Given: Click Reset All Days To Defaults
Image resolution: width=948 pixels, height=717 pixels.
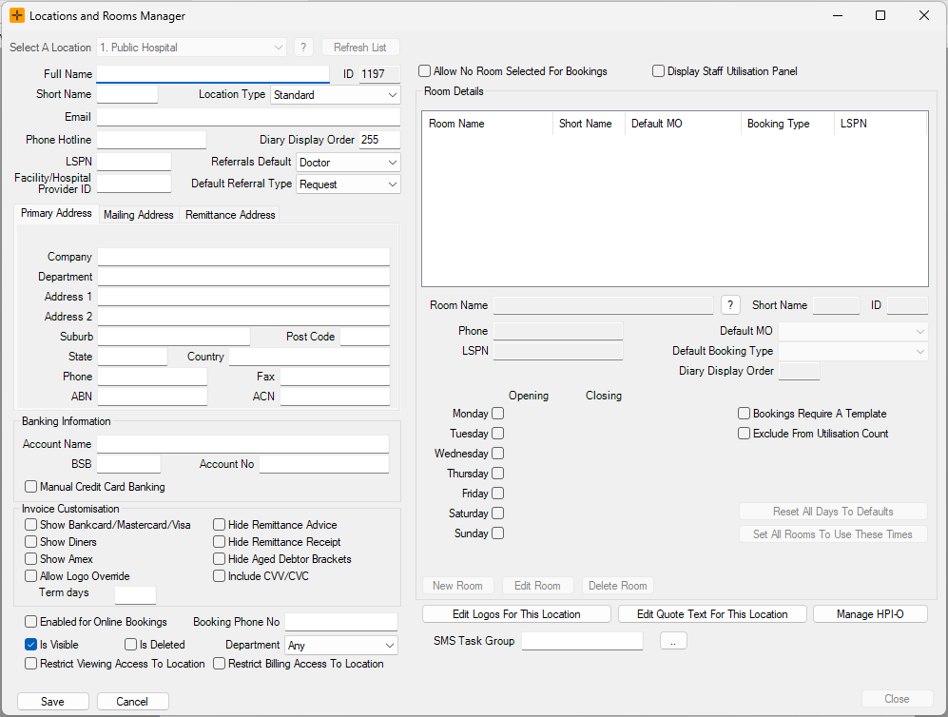Looking at the screenshot, I should click(833, 512).
